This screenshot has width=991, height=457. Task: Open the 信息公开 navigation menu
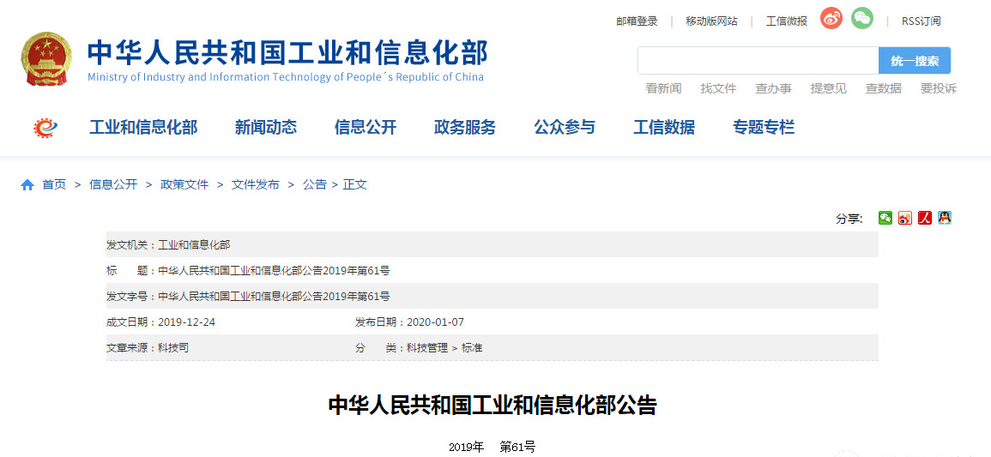[x=366, y=128]
